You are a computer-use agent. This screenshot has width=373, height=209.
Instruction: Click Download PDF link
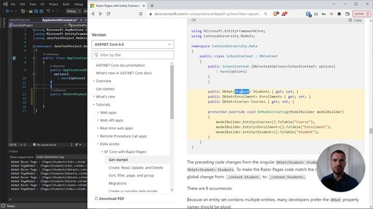pyautogui.click(x=110, y=199)
